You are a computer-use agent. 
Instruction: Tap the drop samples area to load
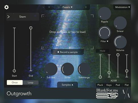(x=67, y=32)
